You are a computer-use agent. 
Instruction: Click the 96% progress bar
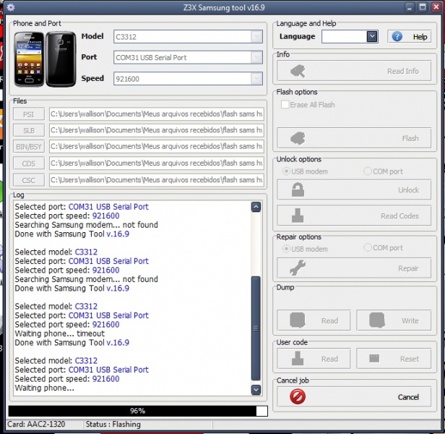click(137, 411)
